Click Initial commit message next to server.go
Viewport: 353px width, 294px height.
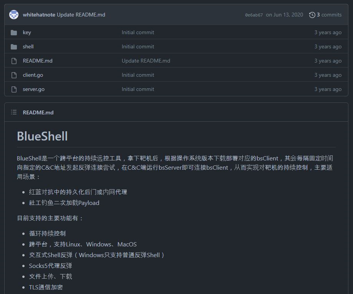coord(138,89)
